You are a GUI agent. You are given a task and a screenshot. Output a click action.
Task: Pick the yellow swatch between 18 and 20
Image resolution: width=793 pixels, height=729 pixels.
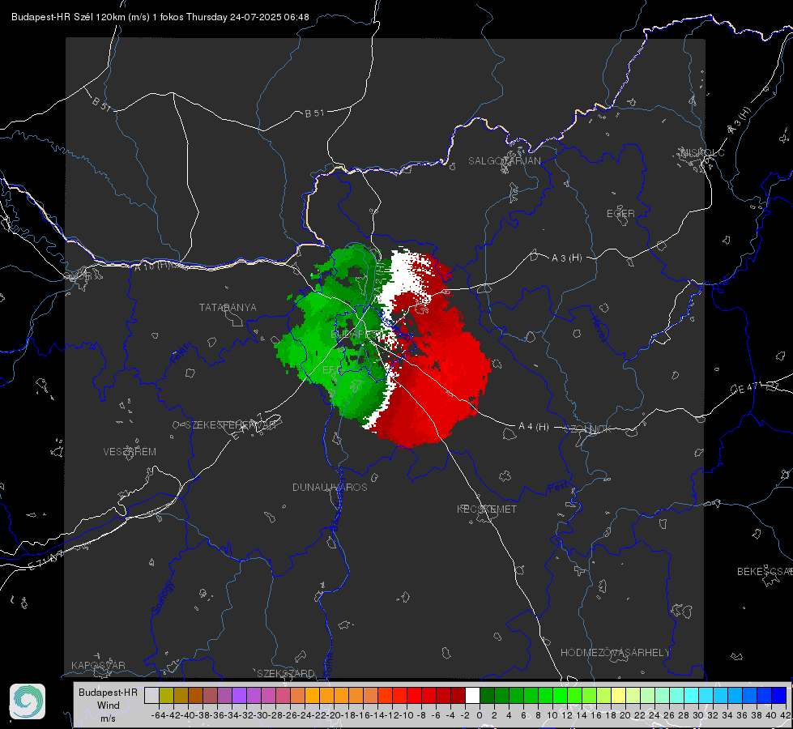tap(619, 695)
